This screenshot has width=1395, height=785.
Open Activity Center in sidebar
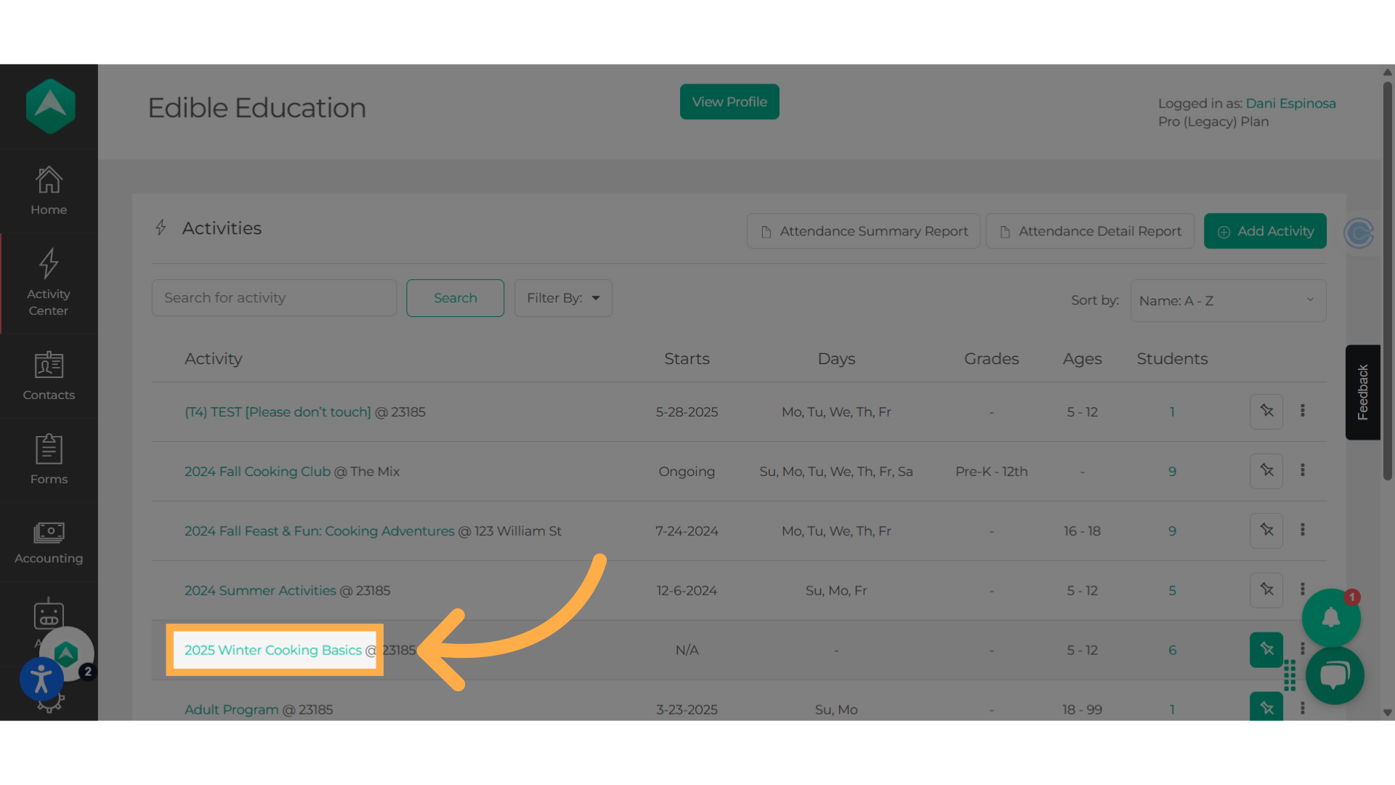click(x=49, y=283)
